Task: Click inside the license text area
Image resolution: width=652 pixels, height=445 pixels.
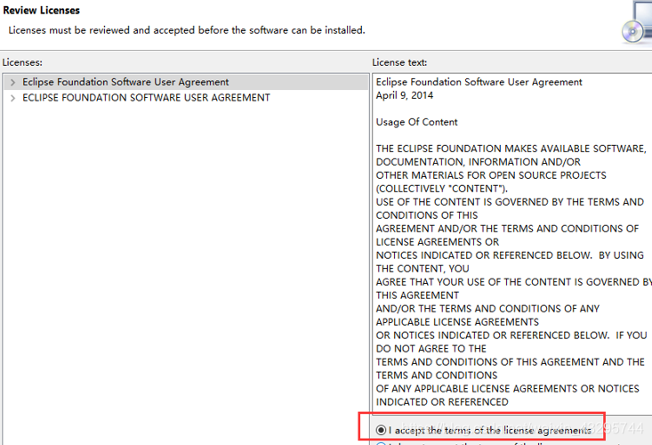Action: pyautogui.click(x=512, y=243)
